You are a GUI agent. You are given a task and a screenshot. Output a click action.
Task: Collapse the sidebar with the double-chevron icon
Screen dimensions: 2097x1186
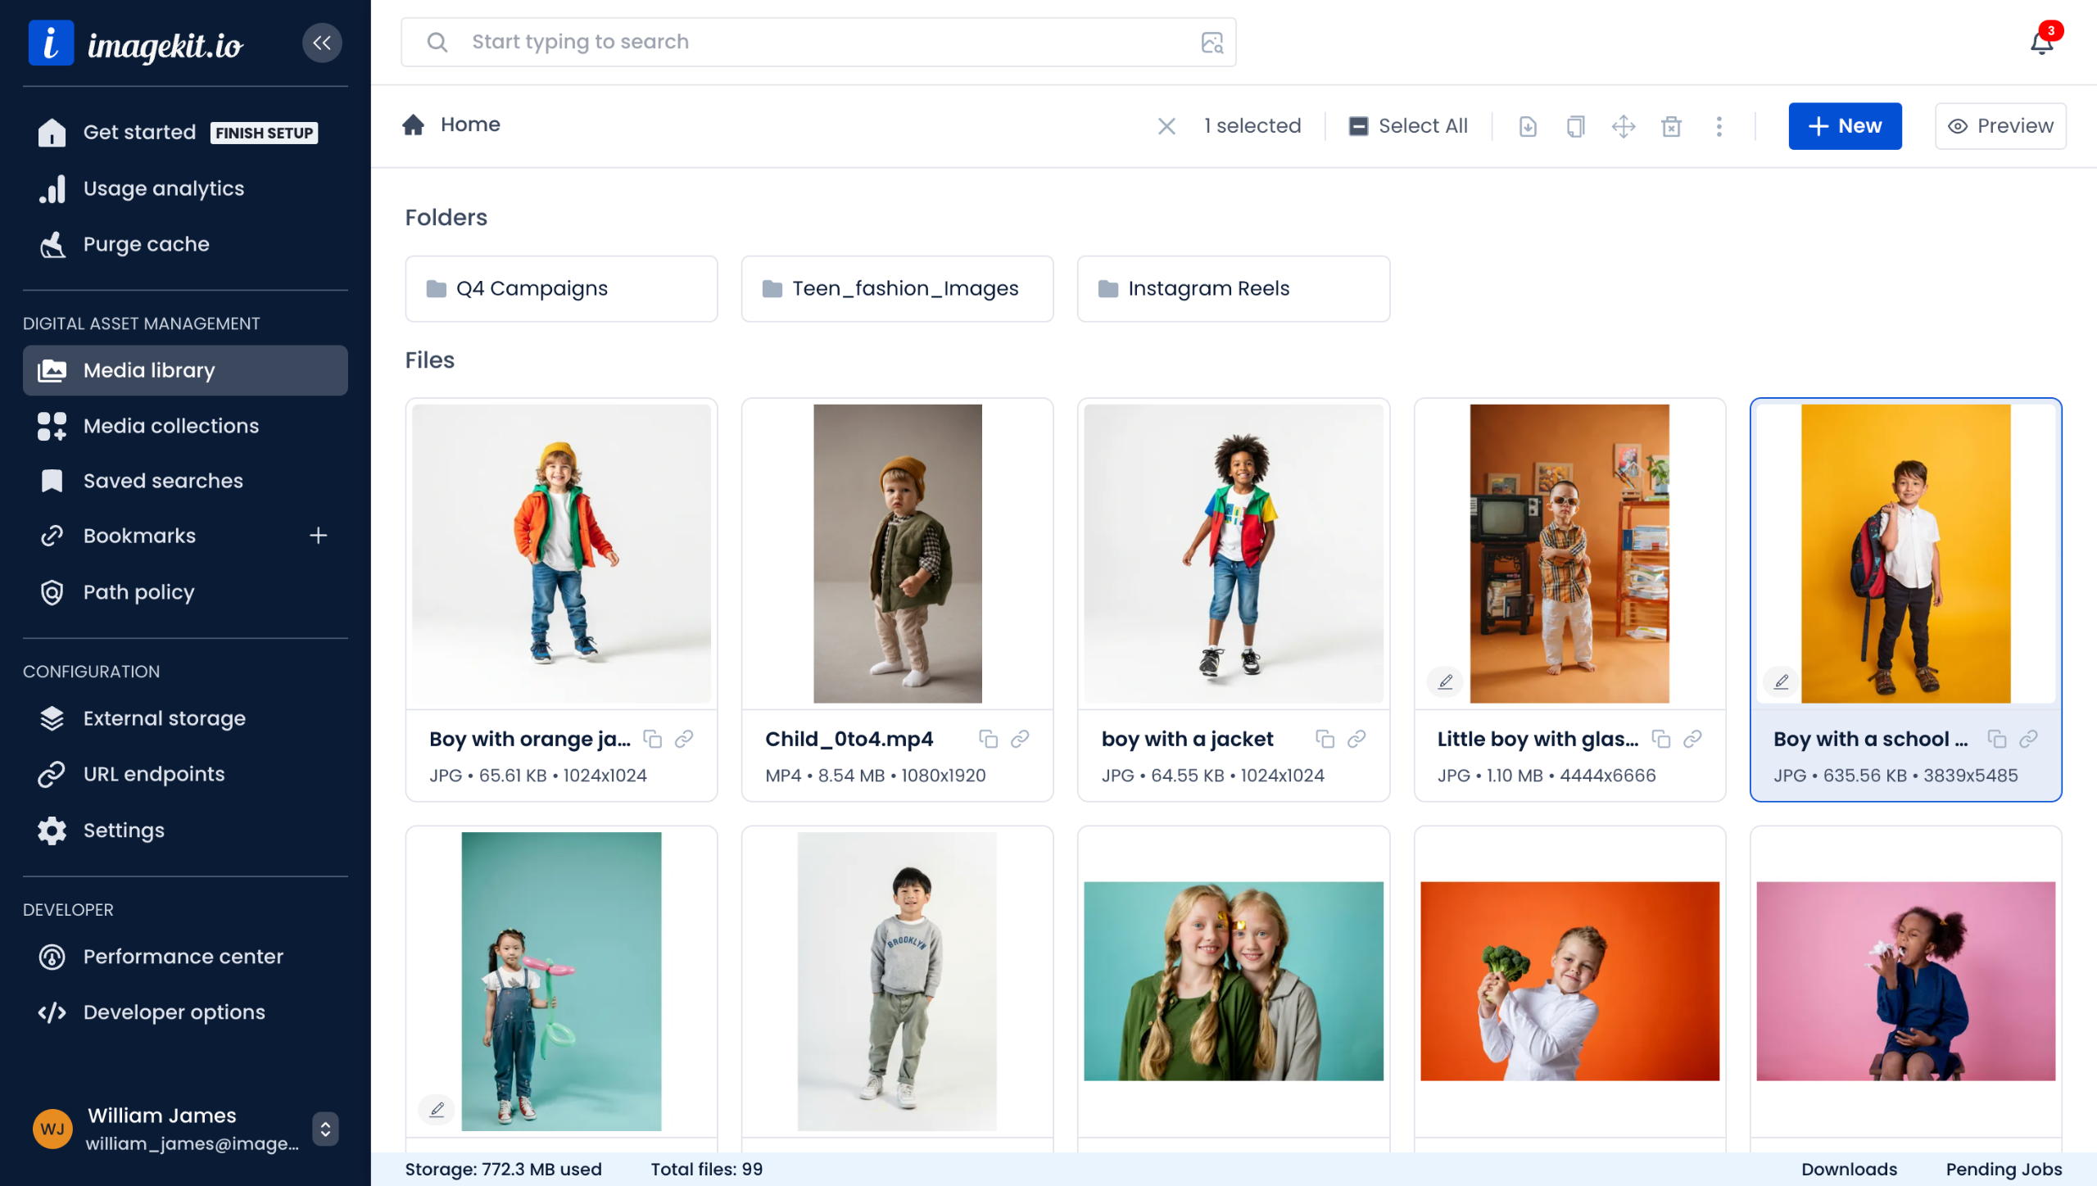(x=322, y=43)
